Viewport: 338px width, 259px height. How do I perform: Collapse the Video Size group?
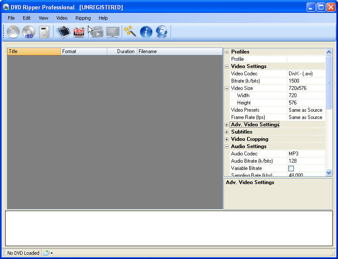pos(226,88)
